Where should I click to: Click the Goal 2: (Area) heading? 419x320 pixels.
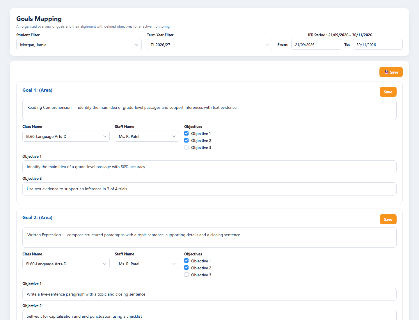point(37,218)
